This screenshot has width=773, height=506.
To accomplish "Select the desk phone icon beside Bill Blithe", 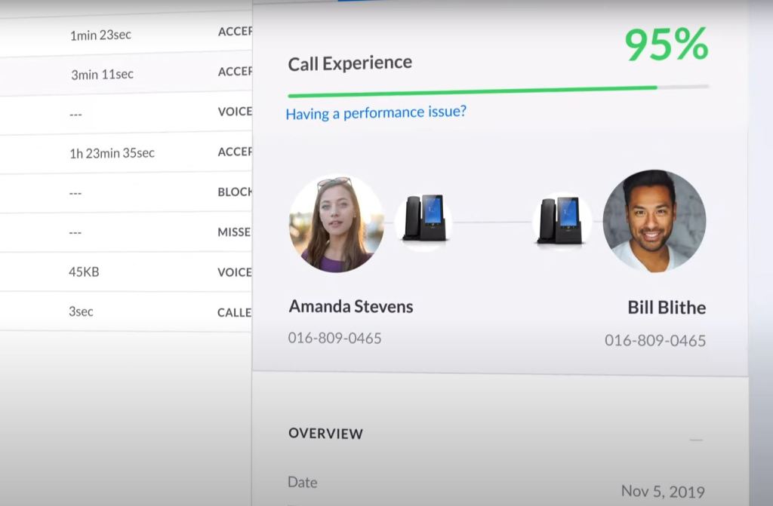I will [x=561, y=220].
